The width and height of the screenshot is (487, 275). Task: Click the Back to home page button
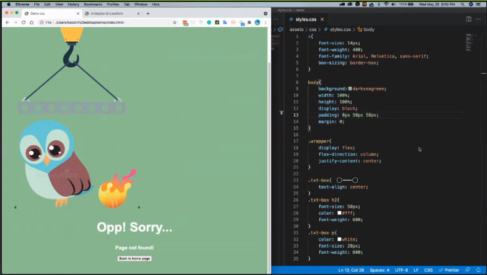click(x=135, y=258)
